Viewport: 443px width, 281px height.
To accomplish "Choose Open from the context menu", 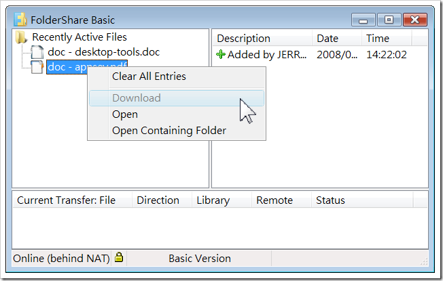I will pyautogui.click(x=177, y=114).
